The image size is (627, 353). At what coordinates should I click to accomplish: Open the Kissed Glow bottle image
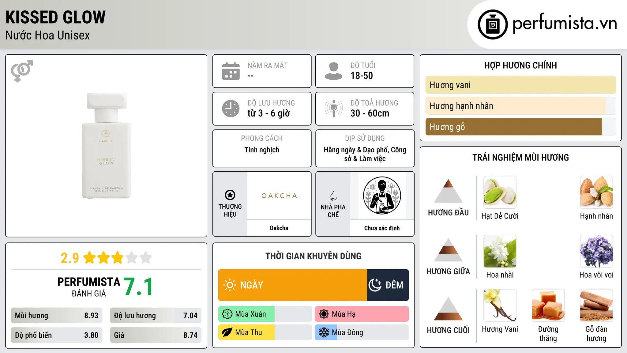106,146
